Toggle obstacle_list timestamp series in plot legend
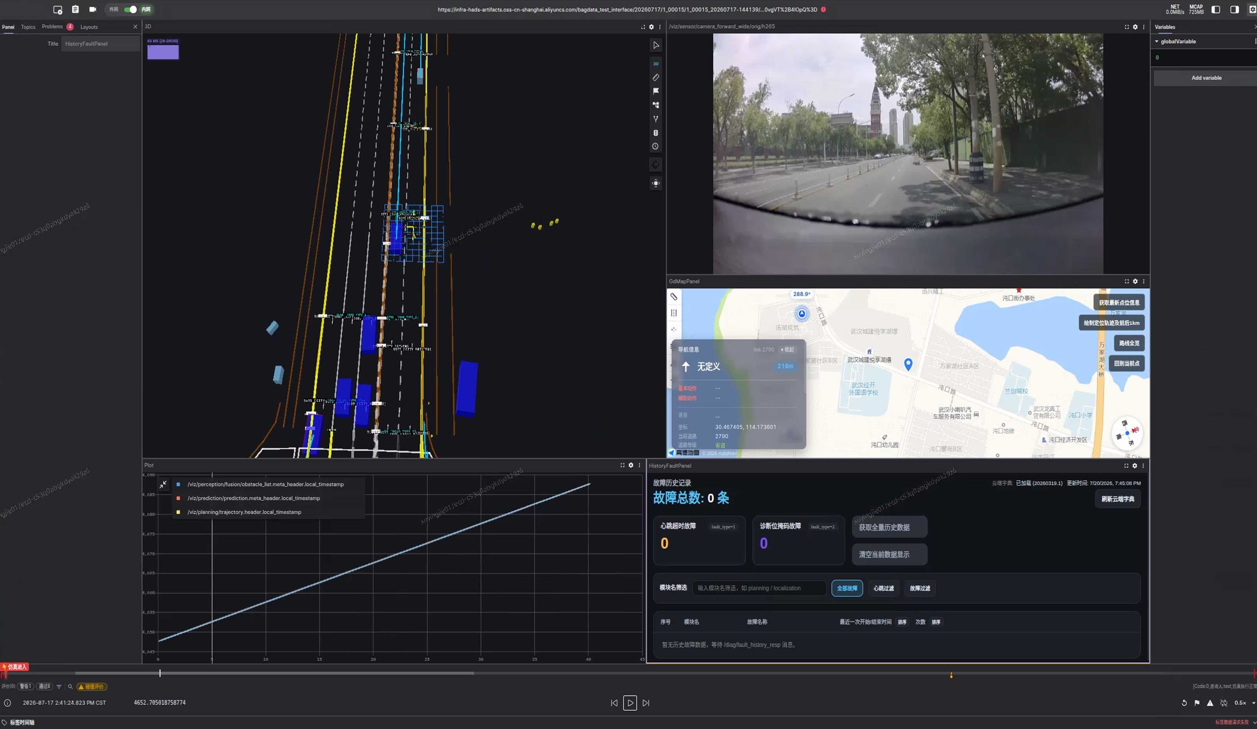Image resolution: width=1257 pixels, height=729 pixels. [x=266, y=484]
